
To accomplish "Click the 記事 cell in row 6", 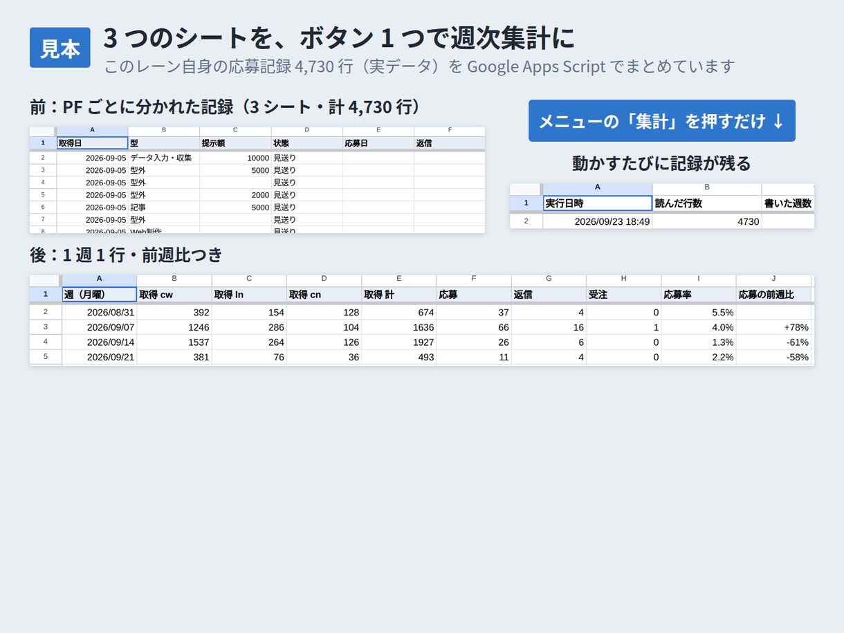I will pyautogui.click(x=164, y=208).
